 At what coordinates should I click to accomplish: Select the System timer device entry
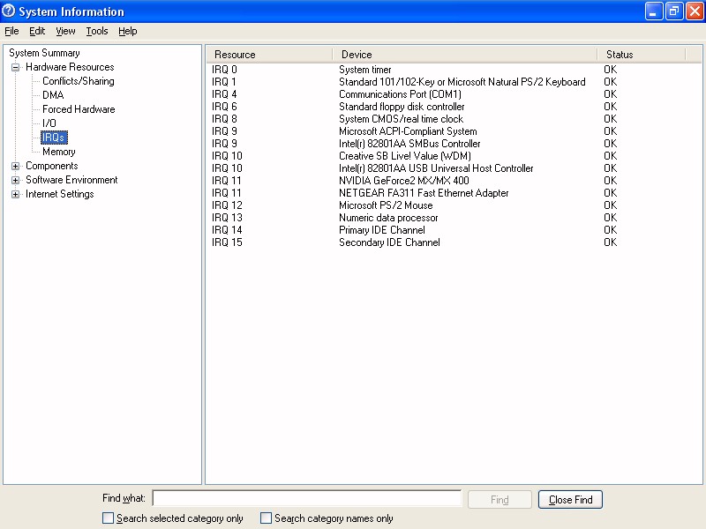(364, 70)
